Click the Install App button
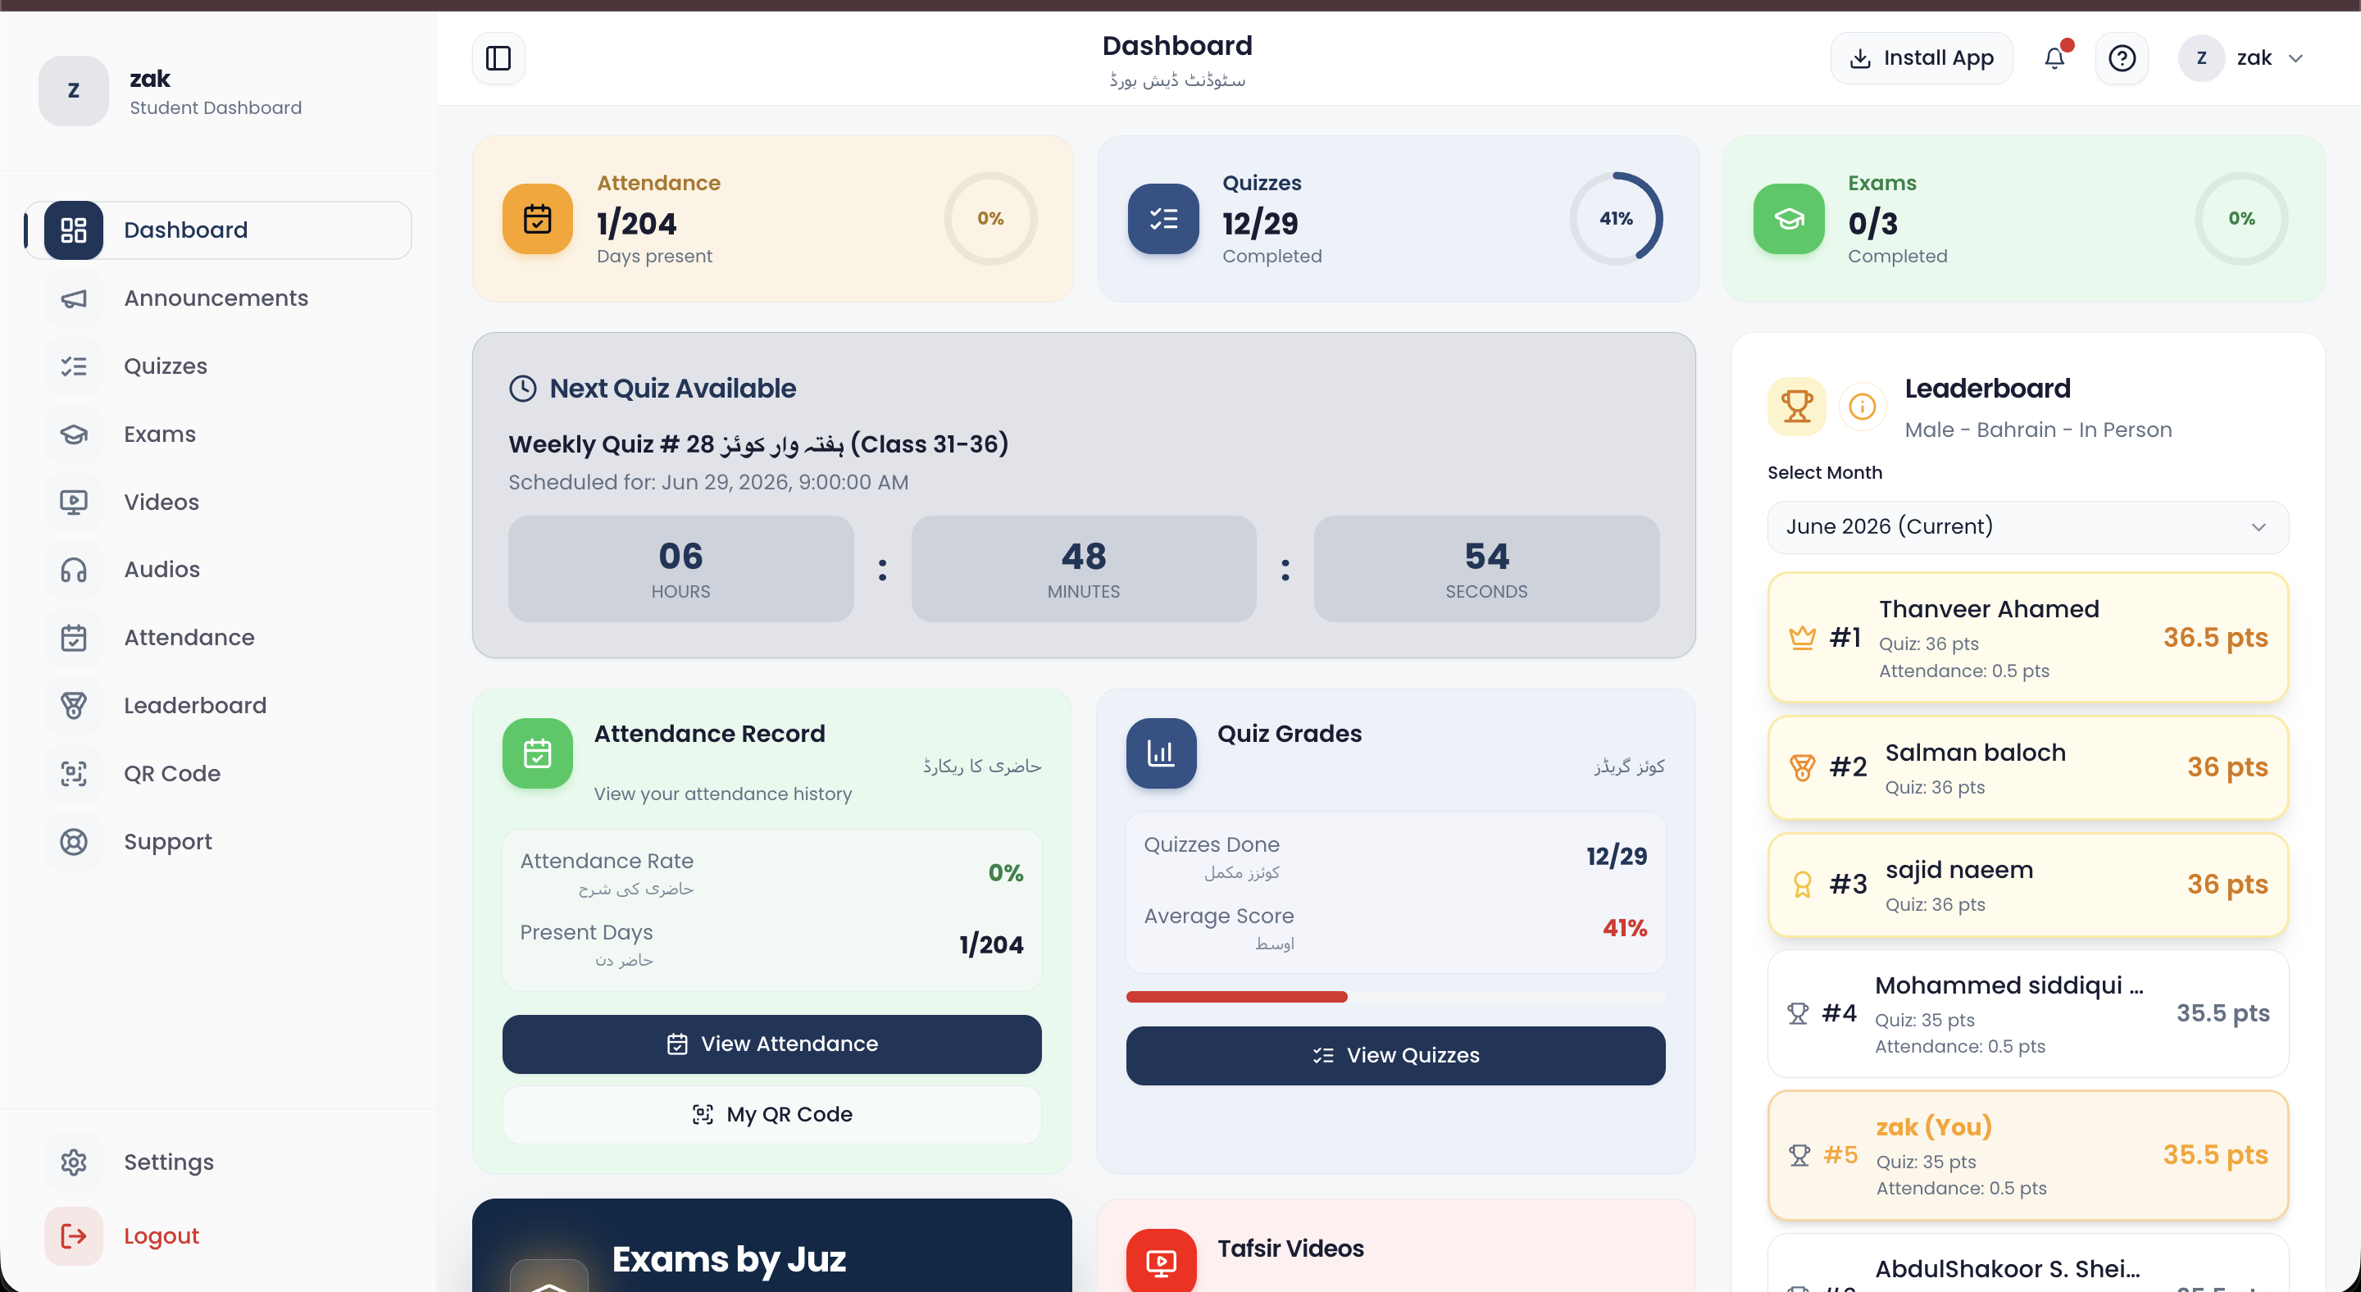2361x1292 pixels. (x=1921, y=57)
